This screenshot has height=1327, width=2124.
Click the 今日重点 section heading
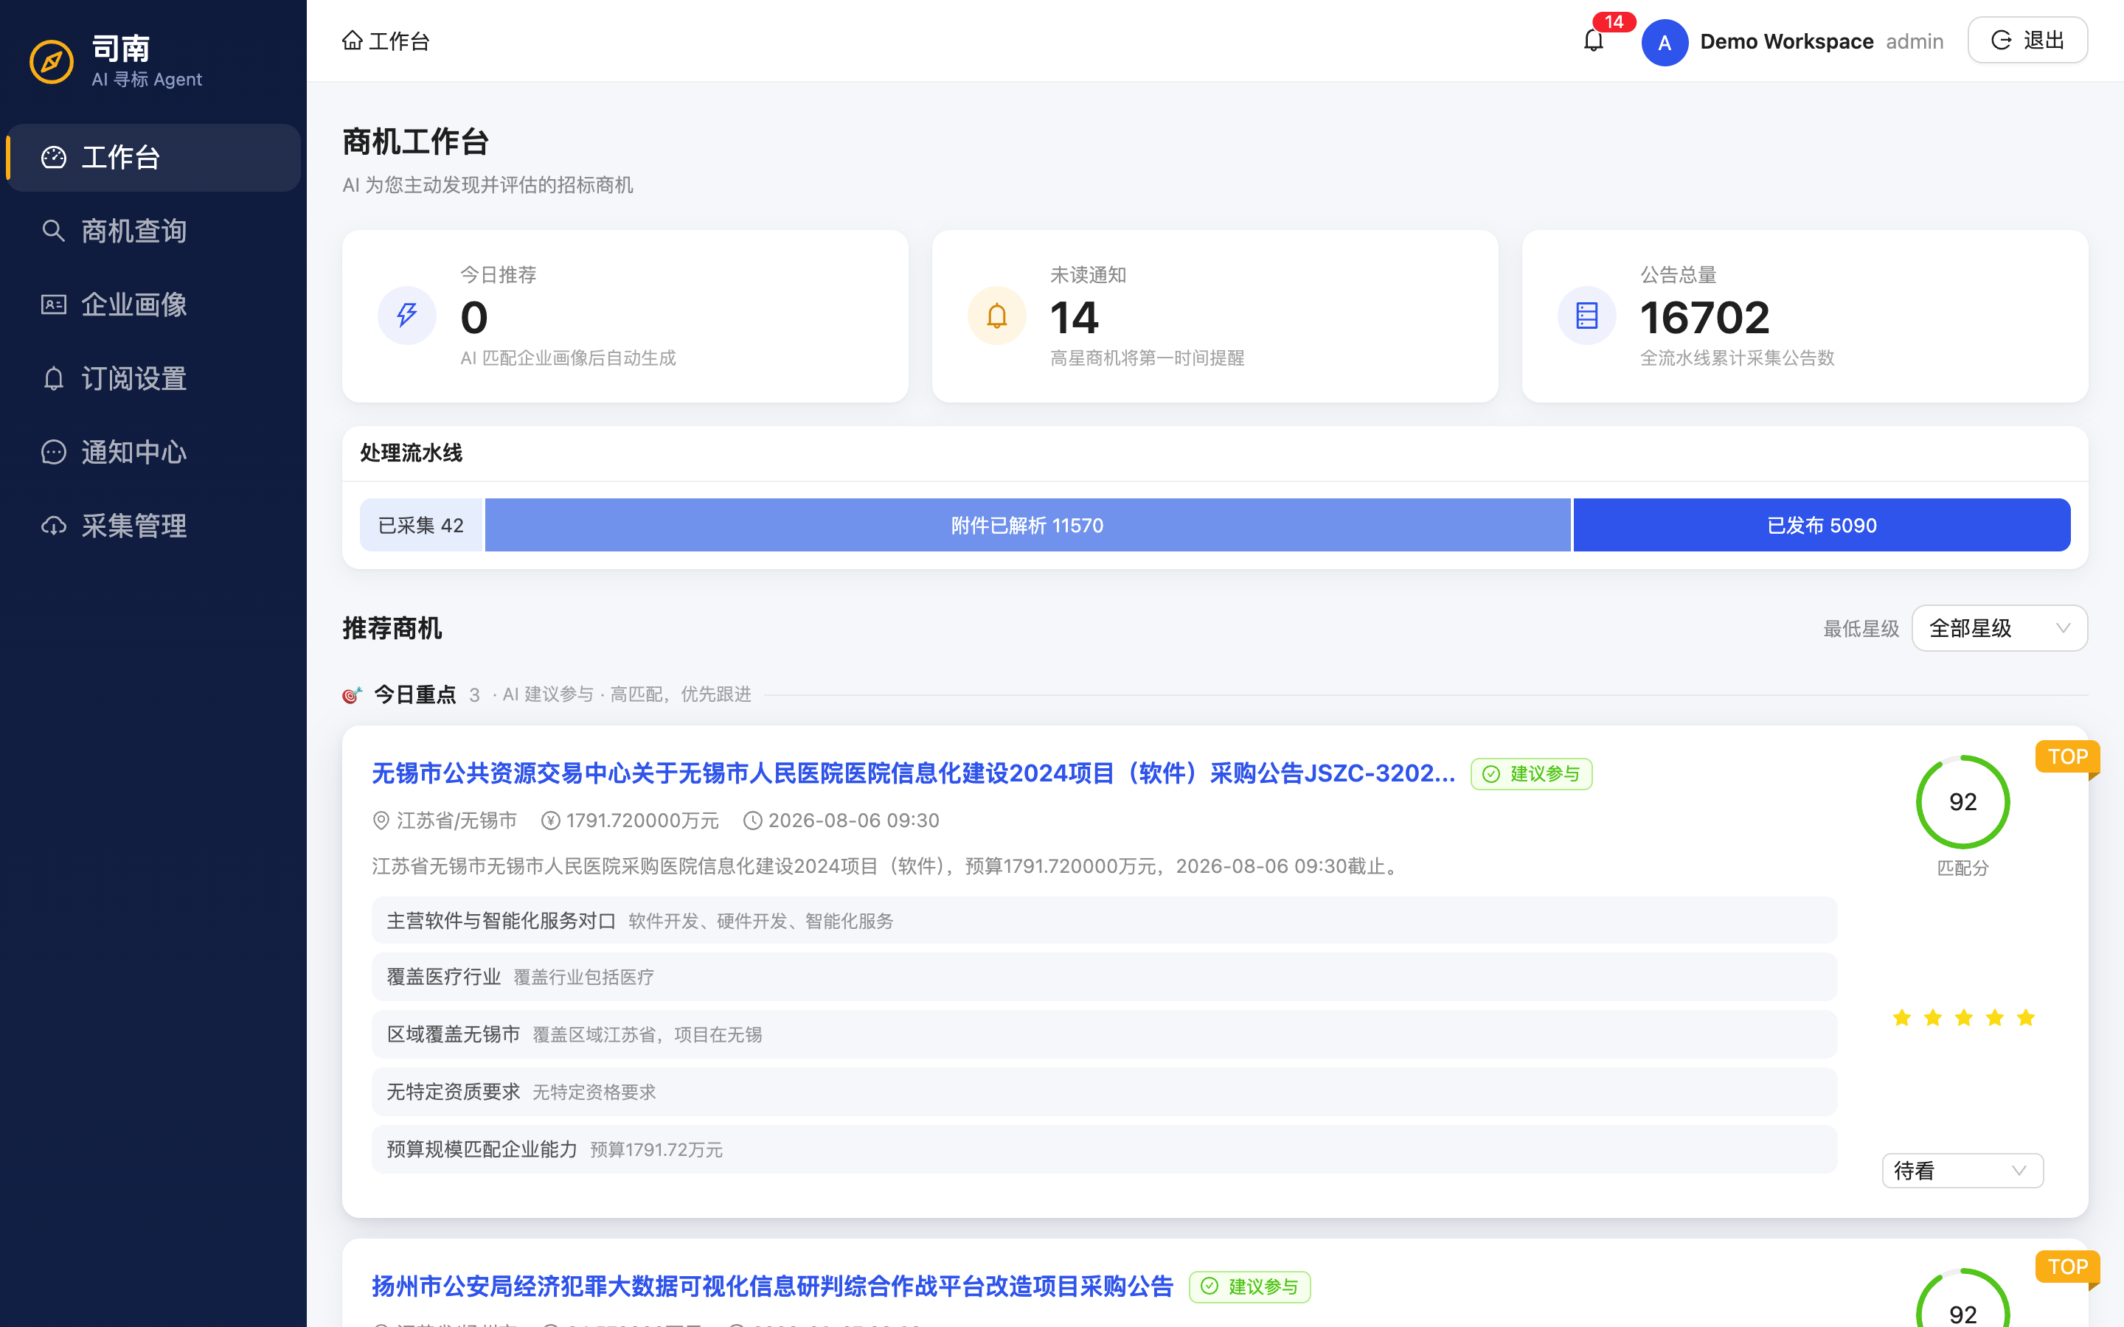coord(415,694)
